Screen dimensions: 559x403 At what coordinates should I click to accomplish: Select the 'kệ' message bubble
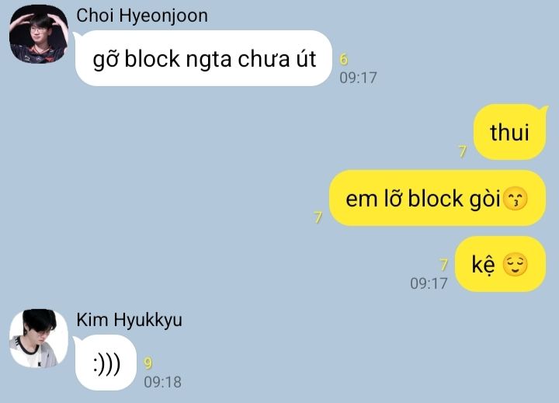point(501,264)
